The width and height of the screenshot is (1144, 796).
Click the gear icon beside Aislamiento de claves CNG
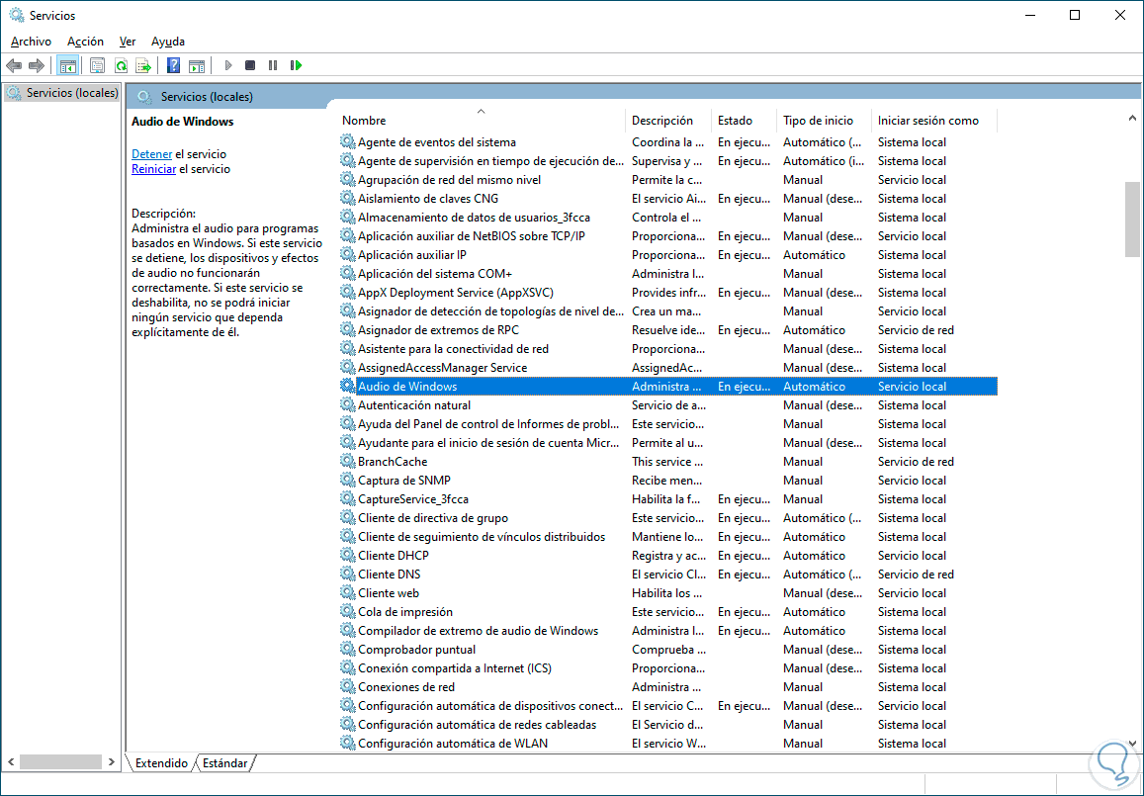[348, 199]
